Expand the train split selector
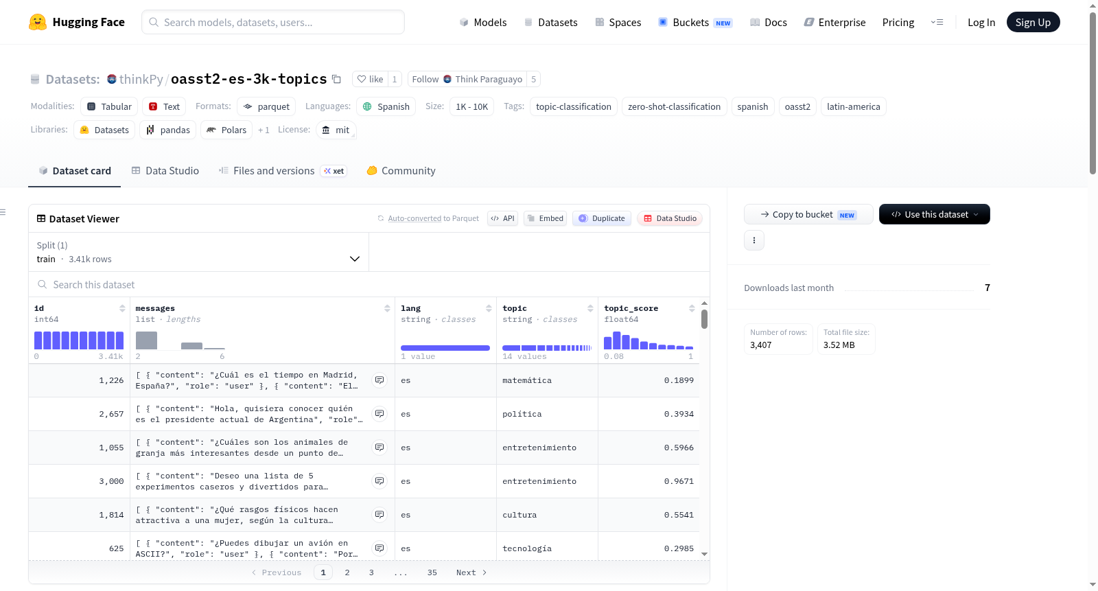Viewport: 1098px width, 591px height. (198, 252)
